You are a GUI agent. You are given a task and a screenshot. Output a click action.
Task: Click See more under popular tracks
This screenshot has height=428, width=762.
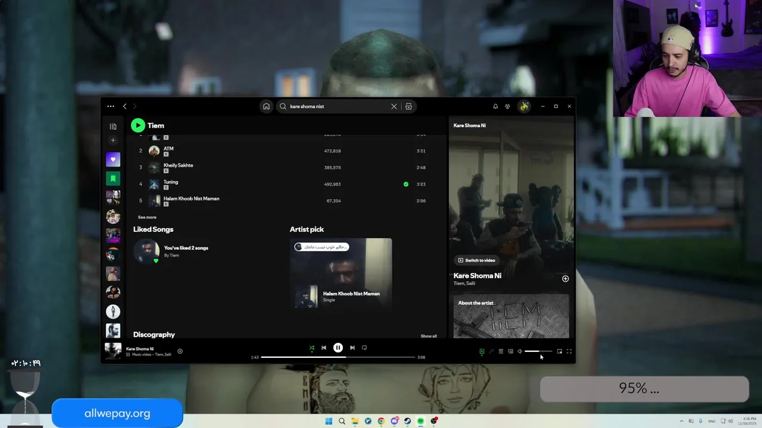tap(147, 218)
